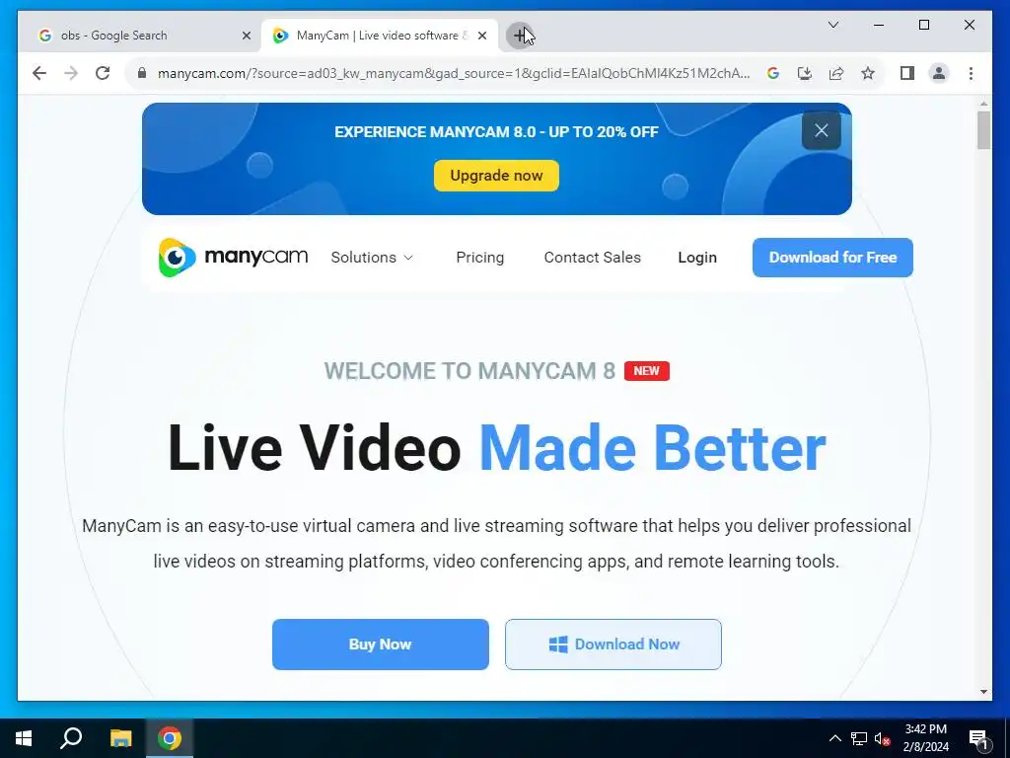Click the 'WELCOME TO MANYCAM 8' heading
The image size is (1010, 758).
pos(469,371)
